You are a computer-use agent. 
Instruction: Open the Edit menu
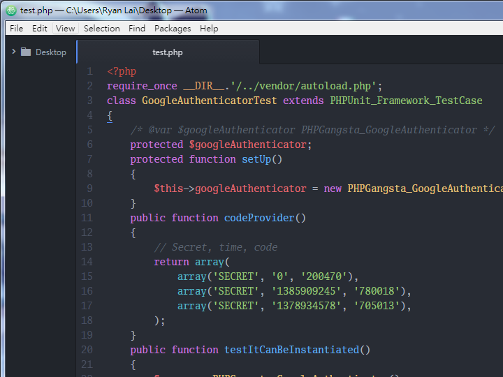click(39, 29)
